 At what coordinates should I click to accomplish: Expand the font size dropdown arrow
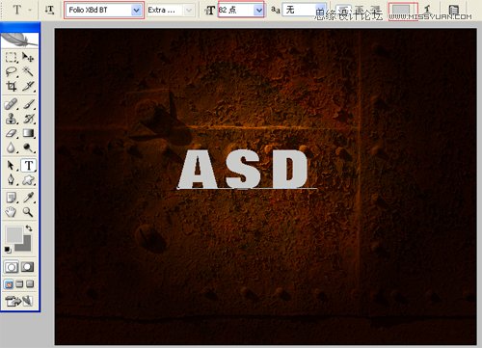(258, 11)
